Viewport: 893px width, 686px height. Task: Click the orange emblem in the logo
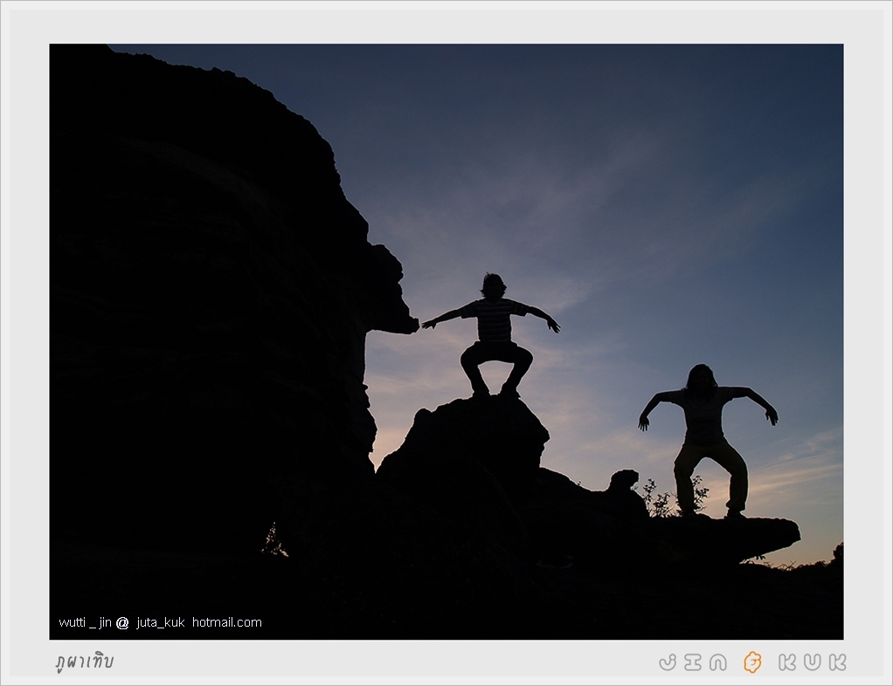[x=751, y=662]
